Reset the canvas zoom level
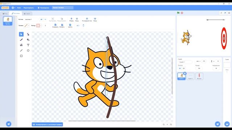 167,124
